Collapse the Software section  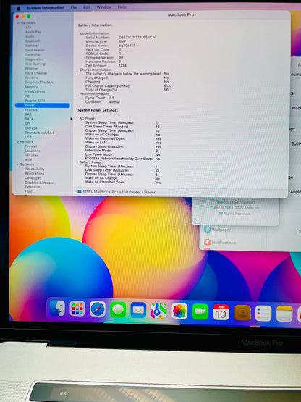click(17, 164)
